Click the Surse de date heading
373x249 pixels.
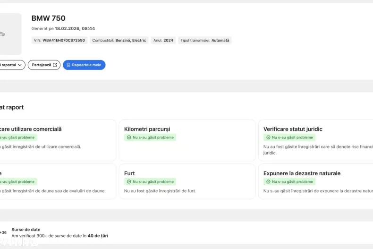(26, 230)
